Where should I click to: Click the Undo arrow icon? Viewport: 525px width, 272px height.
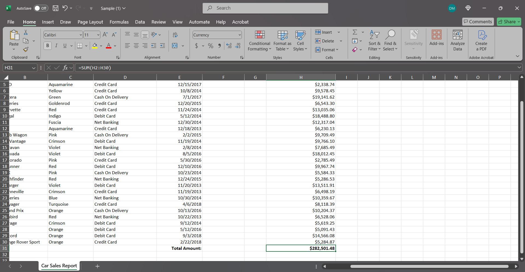(x=65, y=8)
